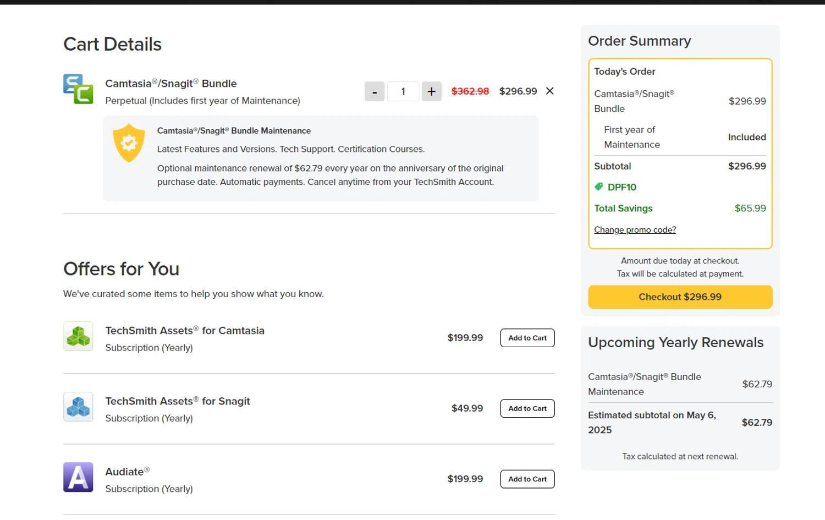The width and height of the screenshot is (825, 520).
Task: Click the Checkout $296.99 button
Action: 680,297
